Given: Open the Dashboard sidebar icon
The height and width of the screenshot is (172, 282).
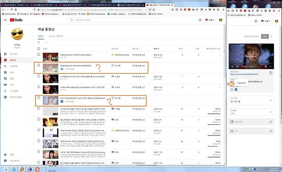Looking at the screenshot, I should point(5,54).
